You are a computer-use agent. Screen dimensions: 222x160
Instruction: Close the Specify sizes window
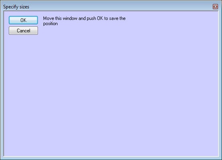(215, 6)
